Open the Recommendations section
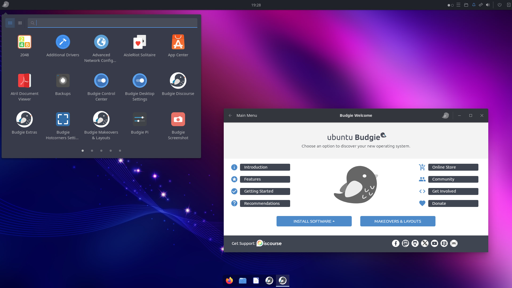The height and width of the screenshot is (288, 512). pyautogui.click(x=265, y=203)
